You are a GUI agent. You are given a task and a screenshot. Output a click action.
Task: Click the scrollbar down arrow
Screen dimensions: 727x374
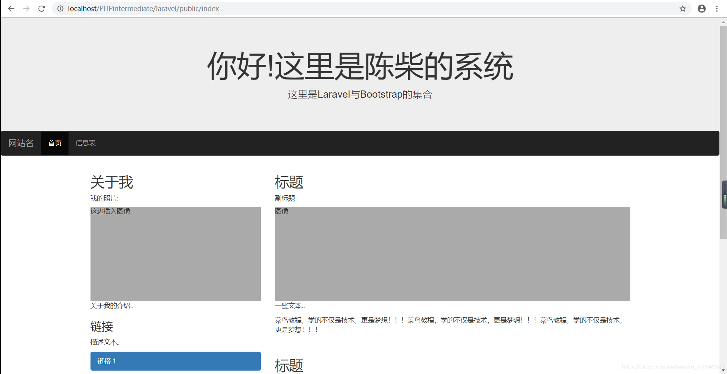pos(723,371)
